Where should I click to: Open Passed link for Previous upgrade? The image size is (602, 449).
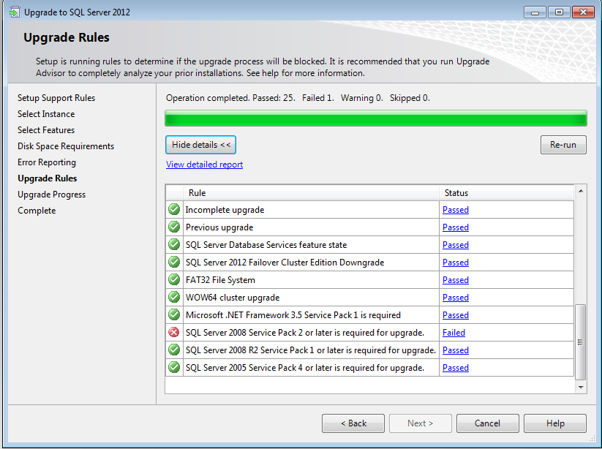tap(455, 227)
